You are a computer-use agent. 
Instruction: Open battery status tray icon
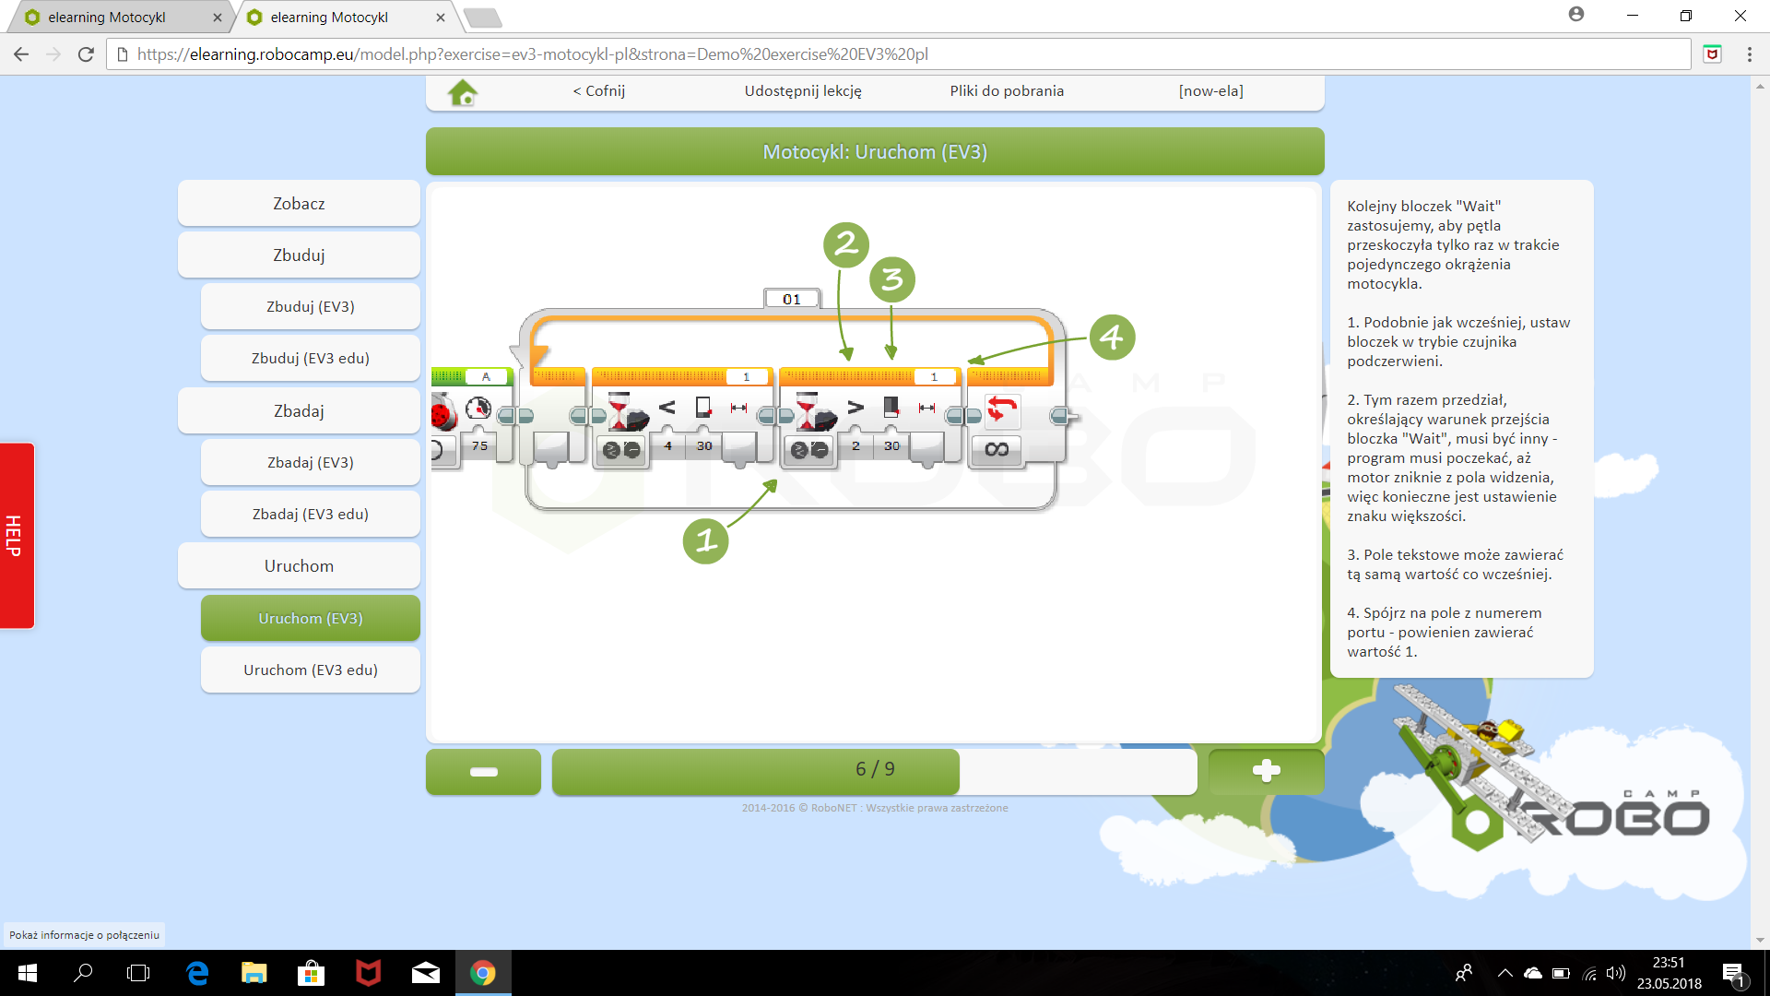click(1561, 974)
